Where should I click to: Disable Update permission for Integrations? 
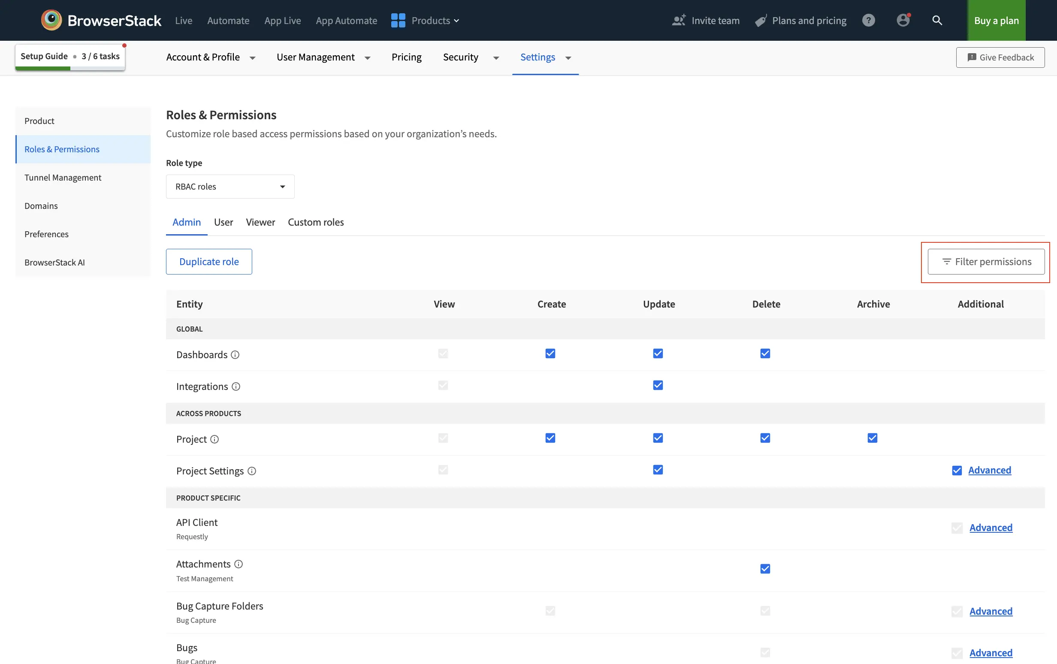tap(658, 385)
